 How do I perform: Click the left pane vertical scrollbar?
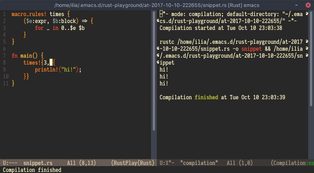154,71
